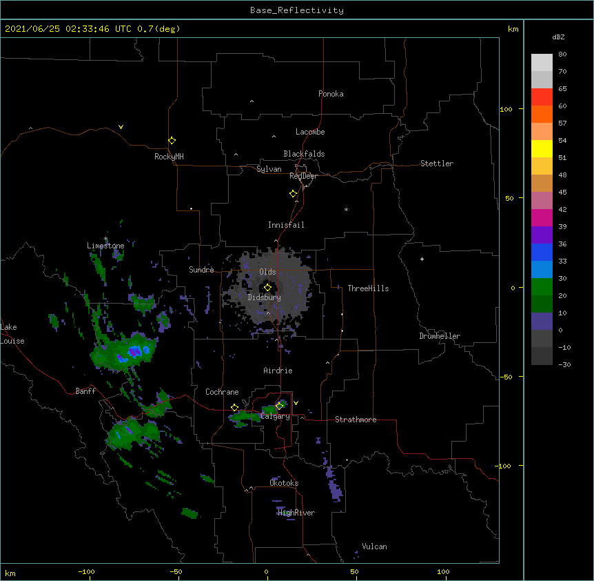Select the blue 33-36 dBZ legend swatch
The image size is (594, 581).
[542, 252]
